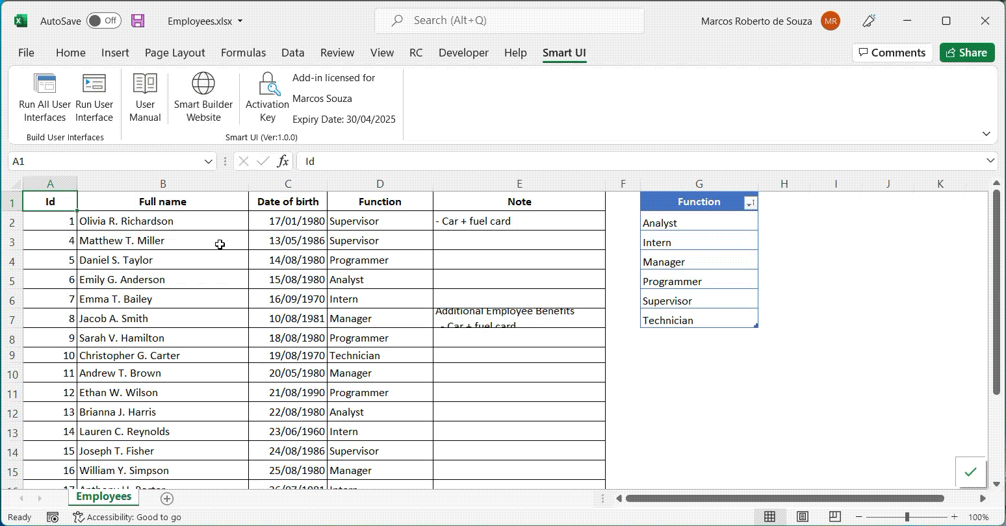Viewport: 1006px width, 526px height.
Task: Select Run All User Interfaces
Action: point(44,96)
